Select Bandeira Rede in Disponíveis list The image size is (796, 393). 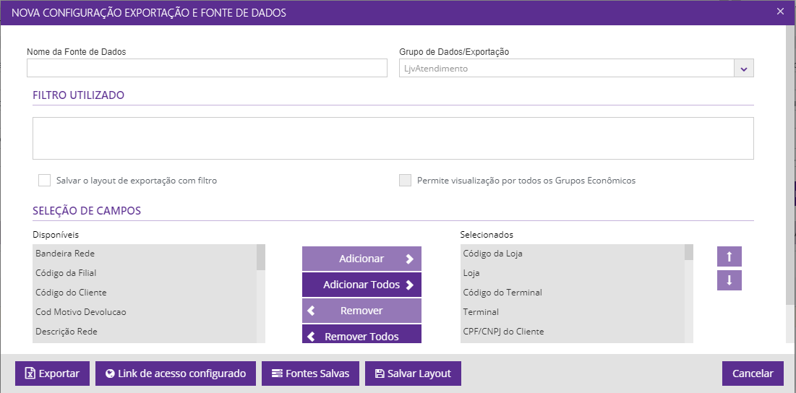pos(65,254)
